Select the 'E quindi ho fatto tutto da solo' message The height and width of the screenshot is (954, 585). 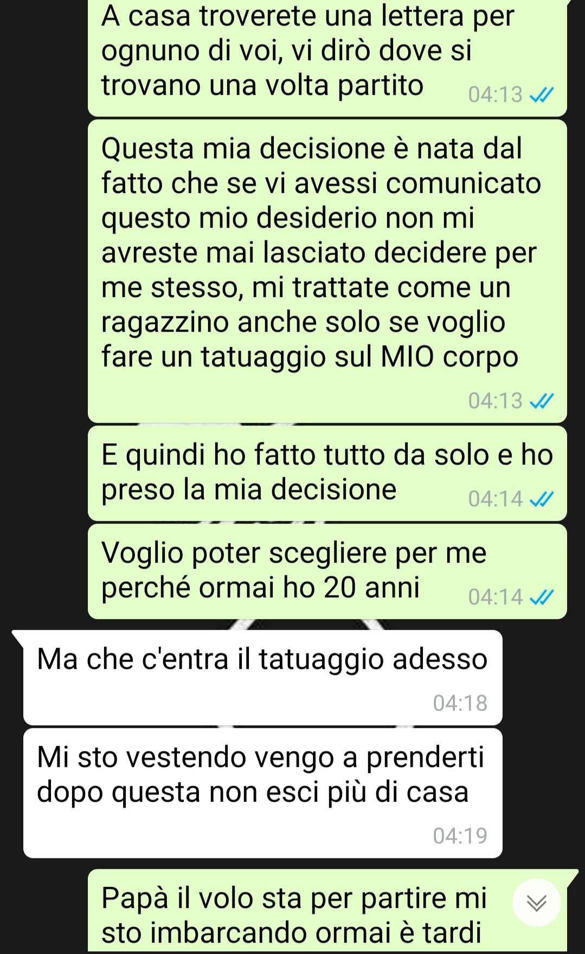(327, 473)
